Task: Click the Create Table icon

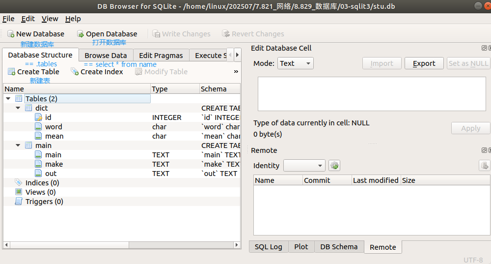Action: [x=12, y=72]
